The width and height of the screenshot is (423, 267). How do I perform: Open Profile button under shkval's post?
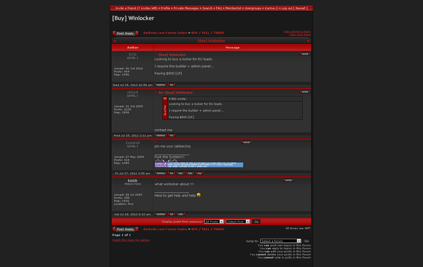point(161,135)
